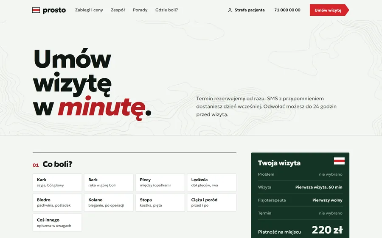
Task: Click the prosto brand name text
Action: [54, 10]
